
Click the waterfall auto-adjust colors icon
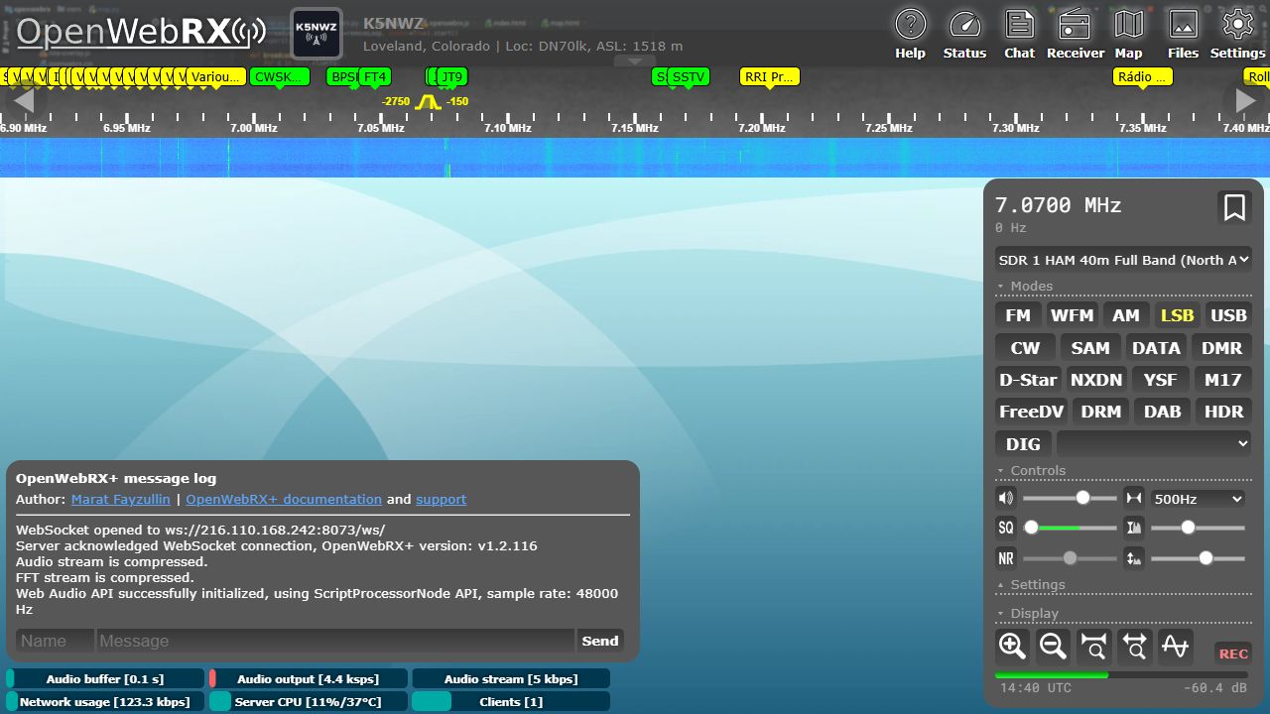[1134, 528]
